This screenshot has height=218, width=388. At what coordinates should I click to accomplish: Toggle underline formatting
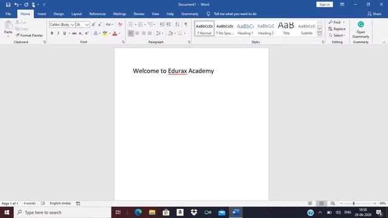coord(64,33)
